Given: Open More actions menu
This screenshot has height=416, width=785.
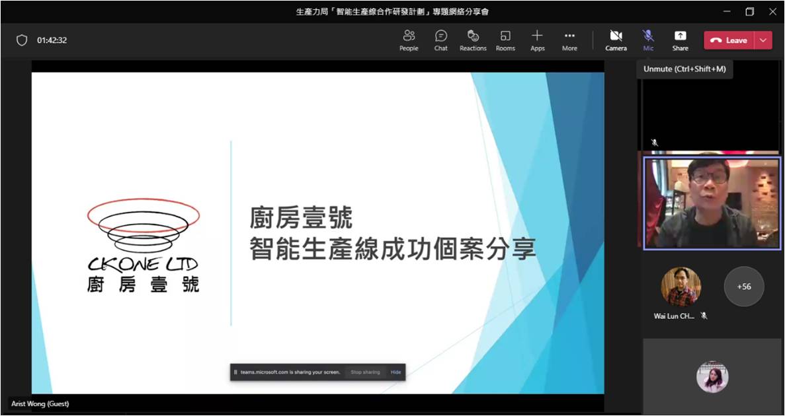Looking at the screenshot, I should click(569, 40).
